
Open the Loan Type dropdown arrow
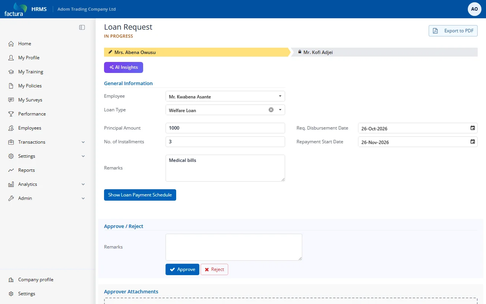click(x=280, y=110)
